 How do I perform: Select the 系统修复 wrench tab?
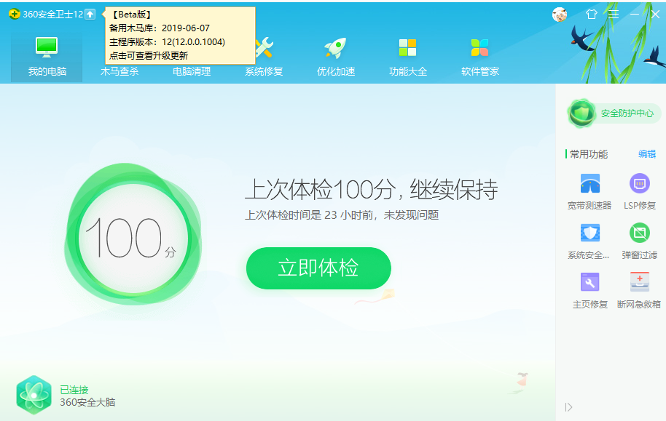click(x=264, y=56)
